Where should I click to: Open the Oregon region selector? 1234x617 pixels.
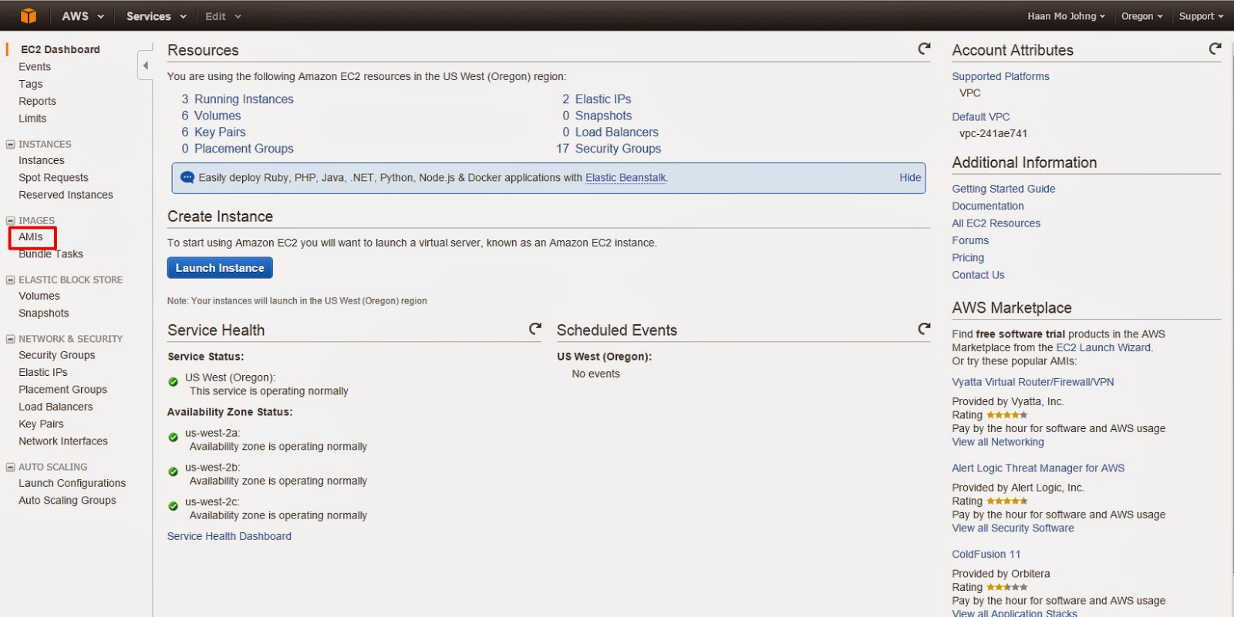(1142, 16)
